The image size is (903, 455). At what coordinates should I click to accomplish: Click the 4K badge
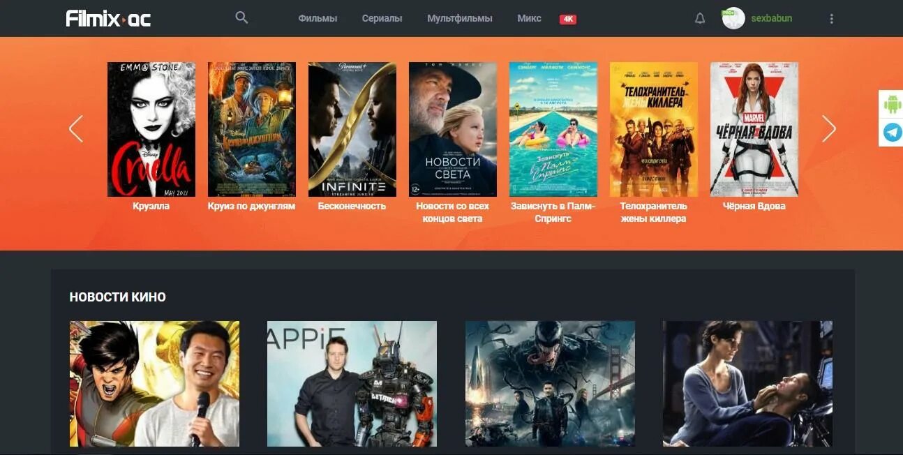[x=567, y=19]
